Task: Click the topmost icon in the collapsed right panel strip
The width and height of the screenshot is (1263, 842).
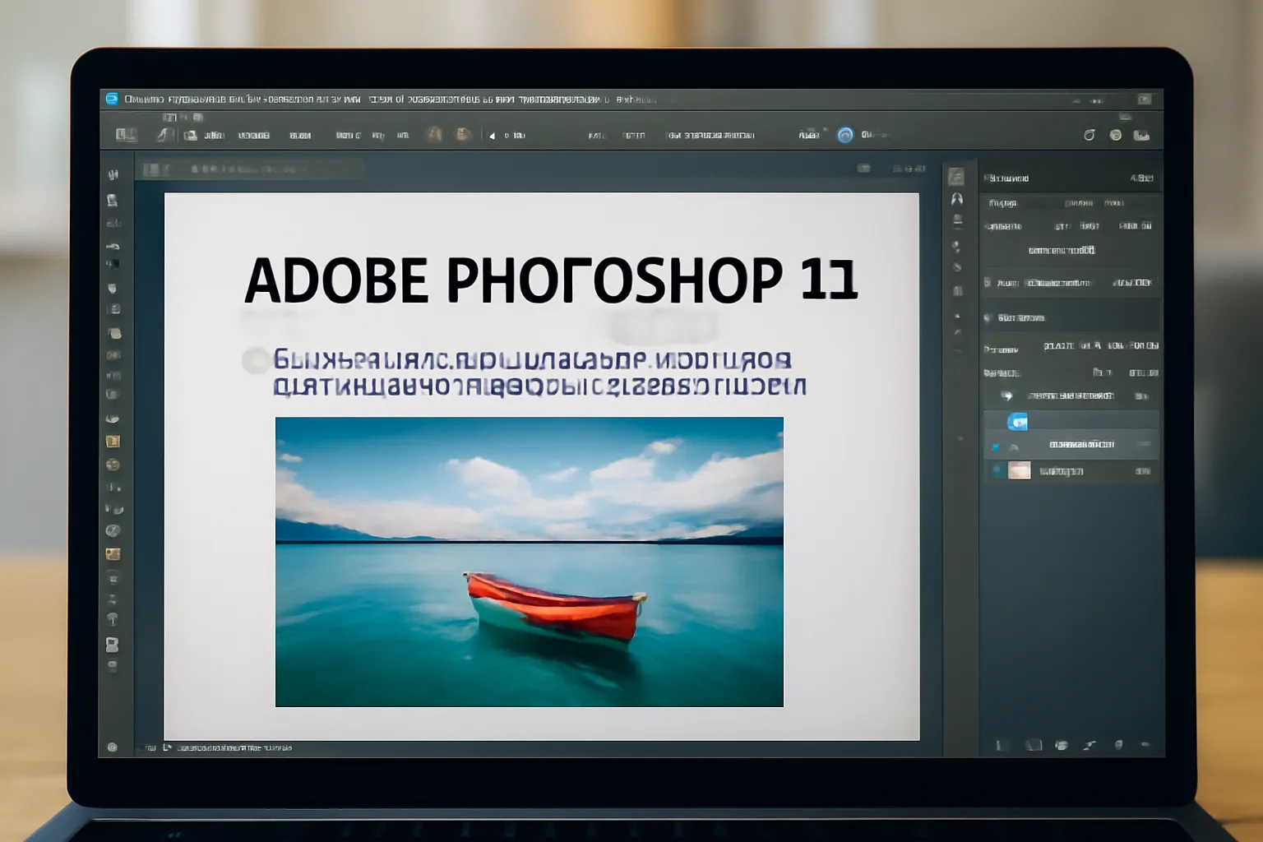Action: pos(955,177)
